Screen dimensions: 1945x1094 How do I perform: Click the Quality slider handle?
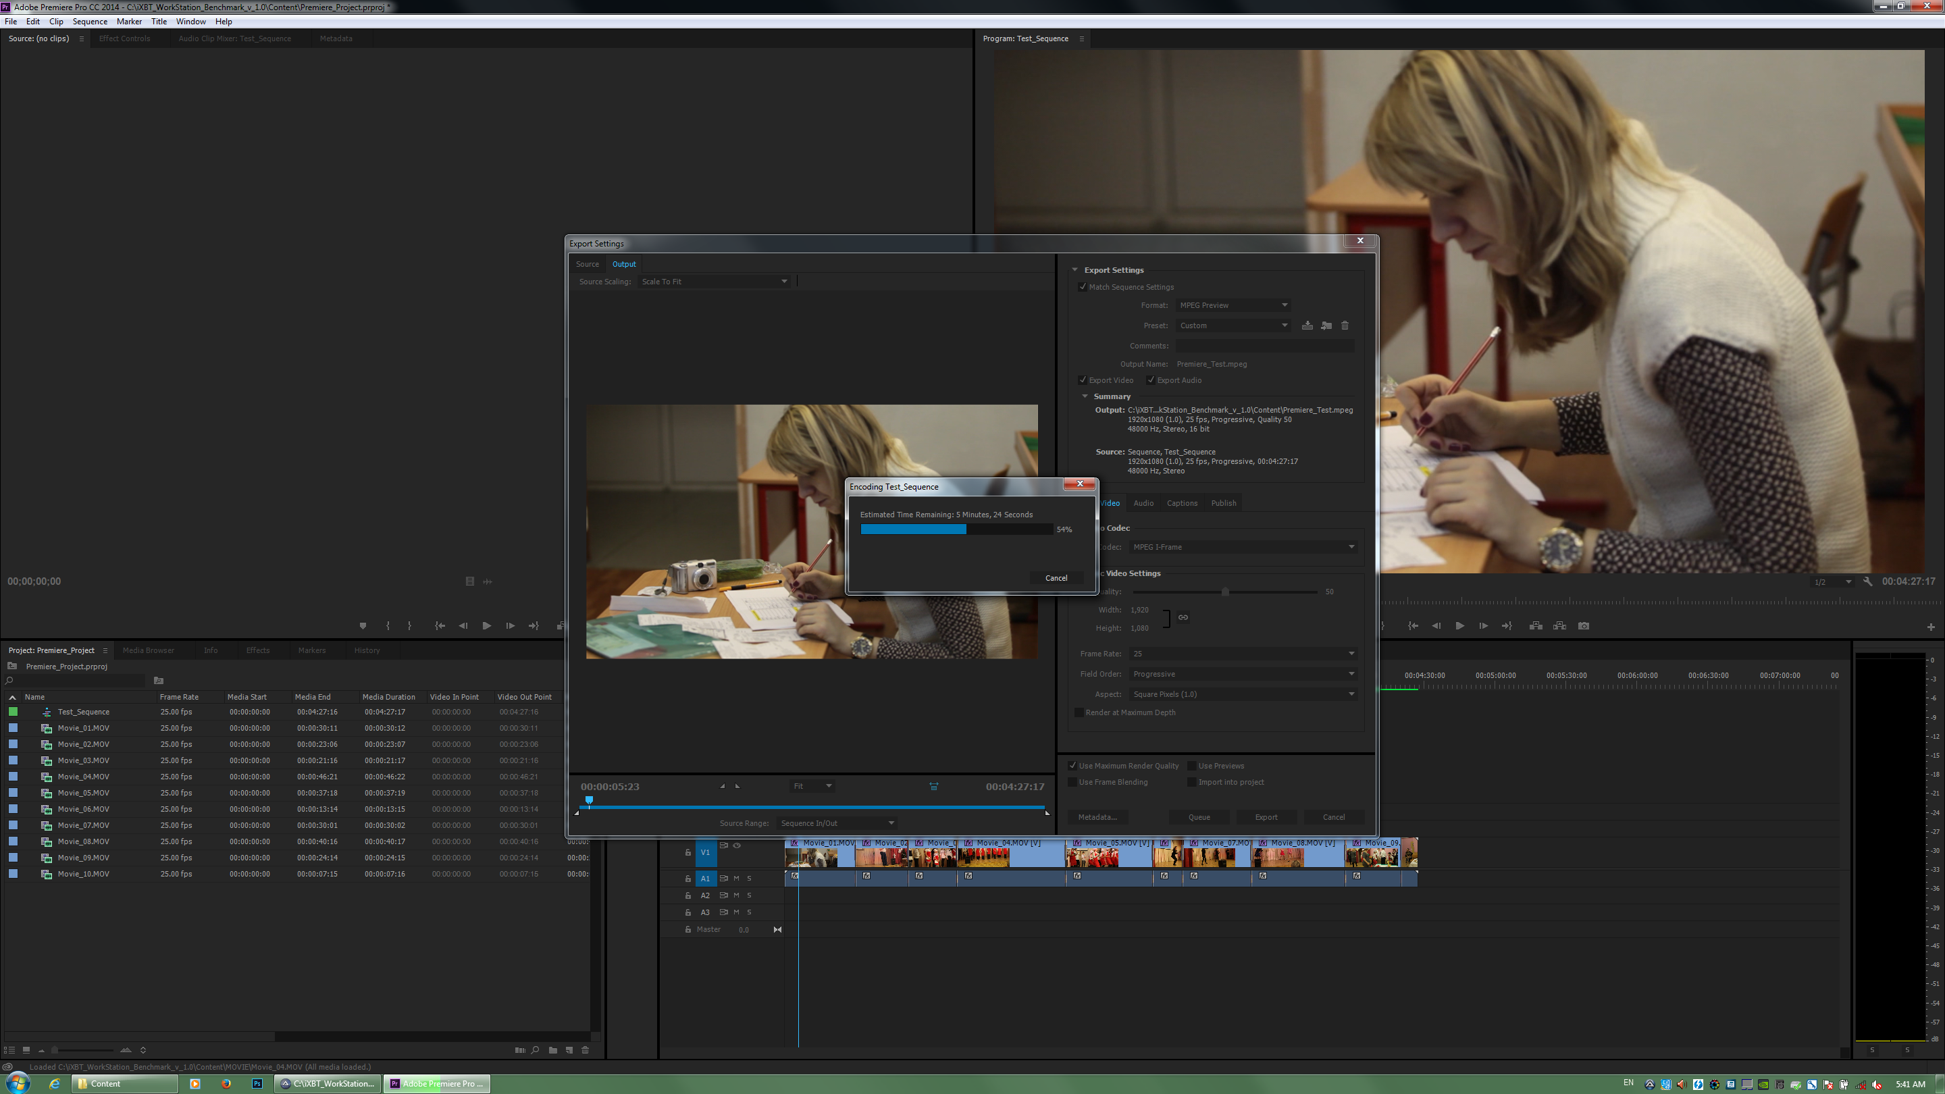(x=1224, y=592)
